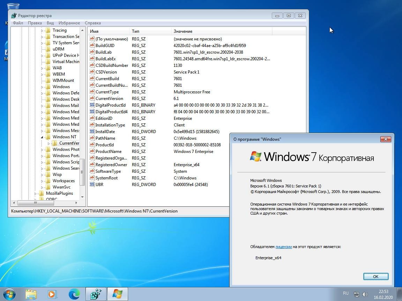
Task: Expand the WAB key
Action: click(x=42, y=68)
